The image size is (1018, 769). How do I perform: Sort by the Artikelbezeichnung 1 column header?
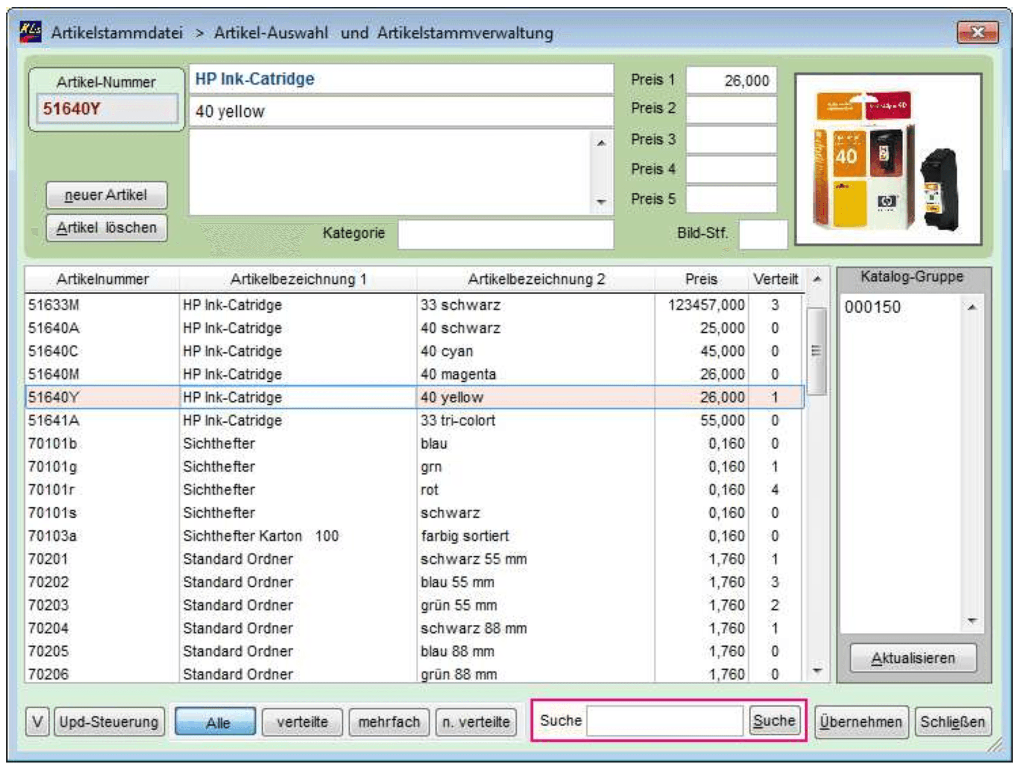pos(298,279)
